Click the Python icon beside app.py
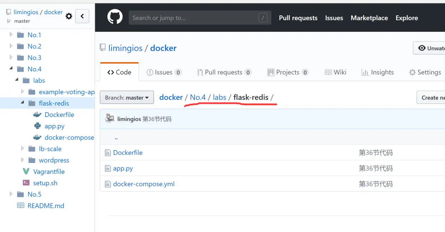Viewport: 445px width, 232px height. click(x=37, y=126)
